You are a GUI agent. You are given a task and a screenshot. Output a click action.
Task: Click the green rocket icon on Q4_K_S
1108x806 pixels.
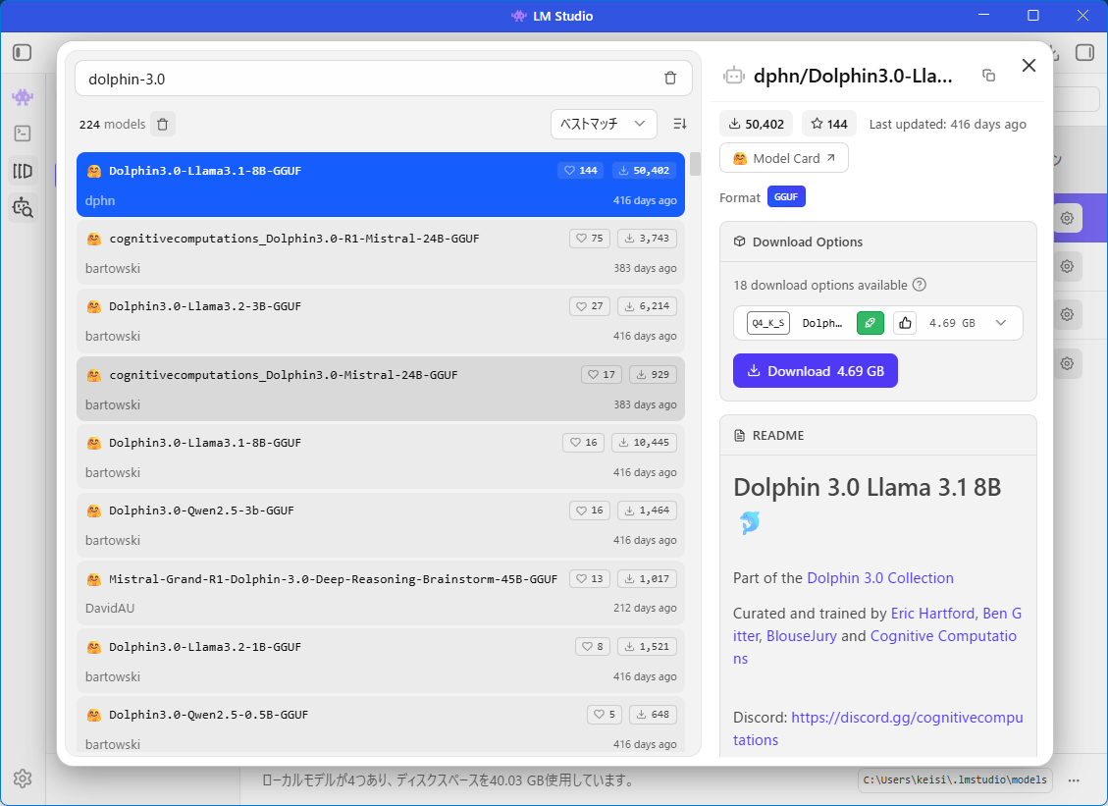pos(870,323)
